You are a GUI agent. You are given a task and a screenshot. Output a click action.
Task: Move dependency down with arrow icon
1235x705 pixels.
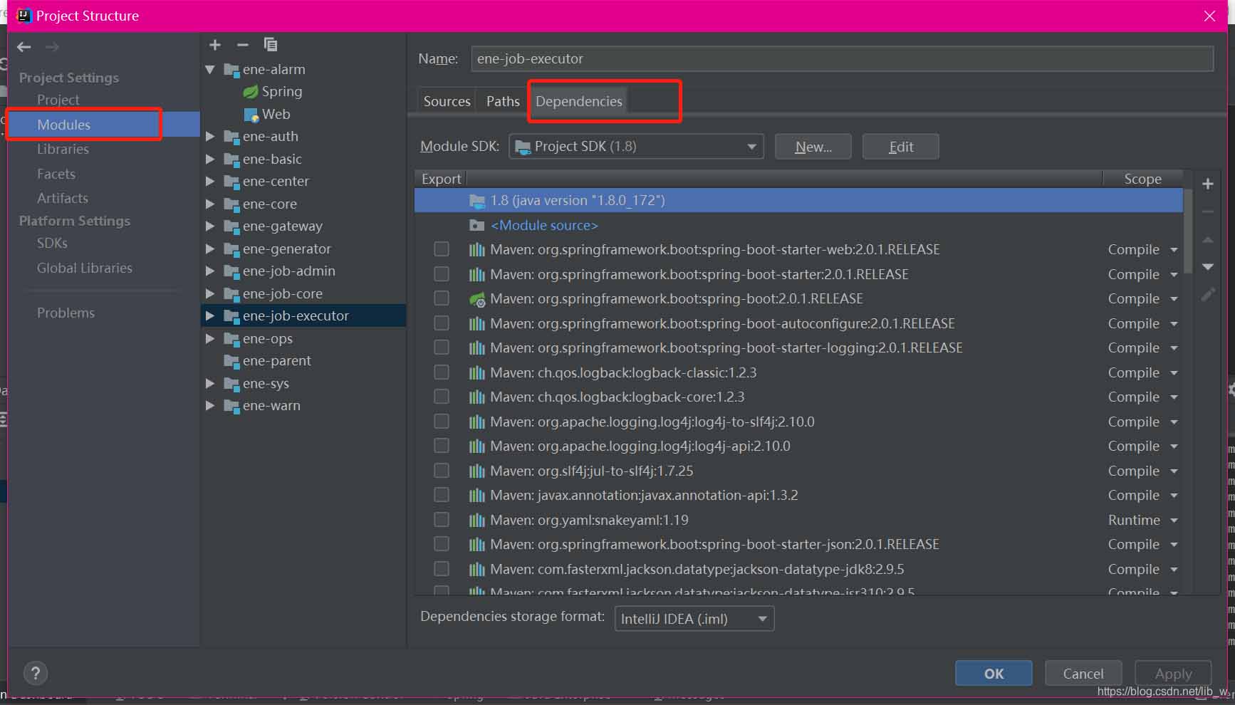(x=1208, y=266)
